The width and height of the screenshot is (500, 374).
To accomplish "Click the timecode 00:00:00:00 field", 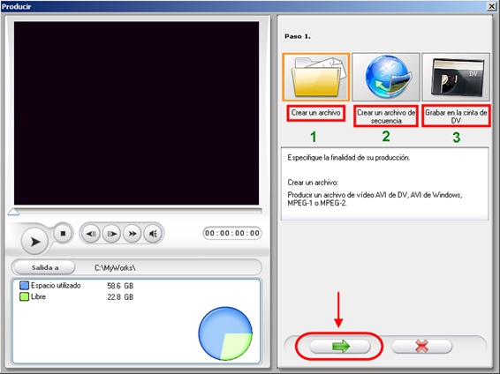I will [x=232, y=234].
